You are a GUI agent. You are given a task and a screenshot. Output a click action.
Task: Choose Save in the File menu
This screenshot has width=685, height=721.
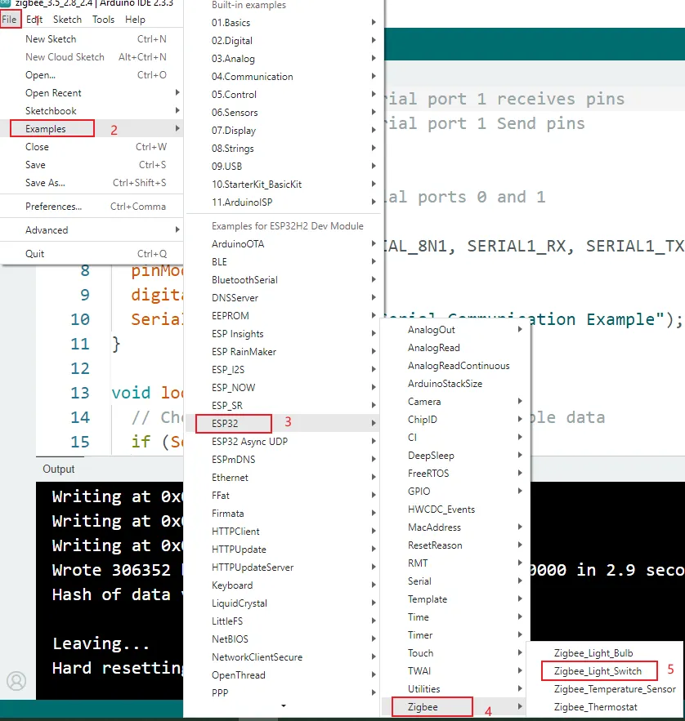[x=92, y=165]
